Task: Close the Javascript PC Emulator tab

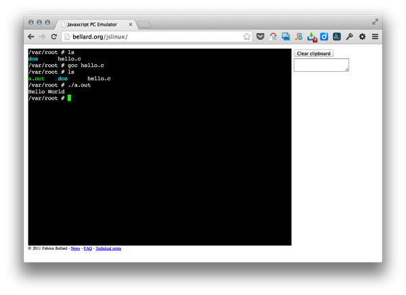Action: pos(131,24)
